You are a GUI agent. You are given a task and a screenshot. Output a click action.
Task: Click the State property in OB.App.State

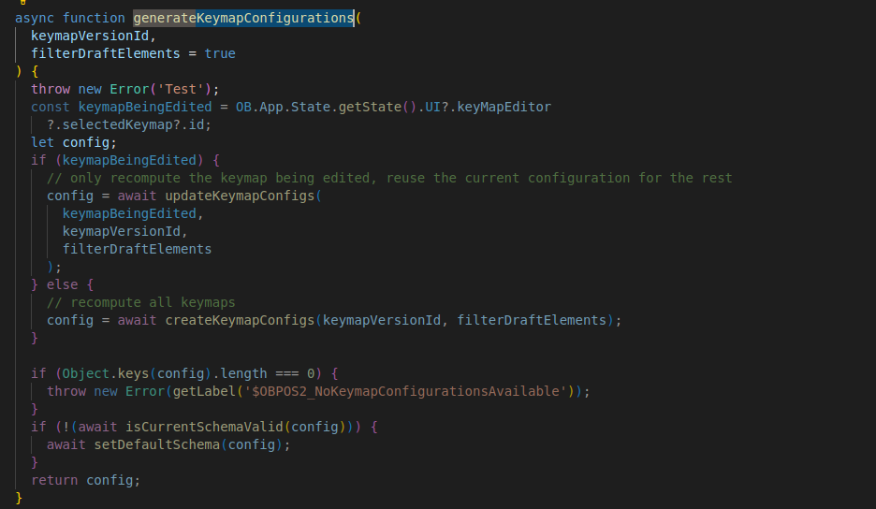click(311, 107)
